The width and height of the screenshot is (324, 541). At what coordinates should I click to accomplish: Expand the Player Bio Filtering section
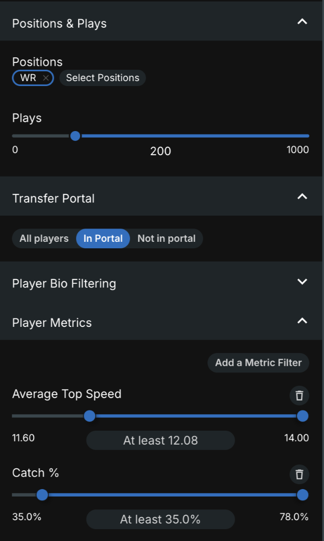[x=302, y=282]
